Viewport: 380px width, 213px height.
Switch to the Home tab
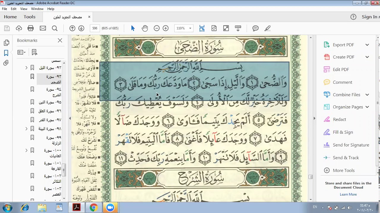(10, 17)
